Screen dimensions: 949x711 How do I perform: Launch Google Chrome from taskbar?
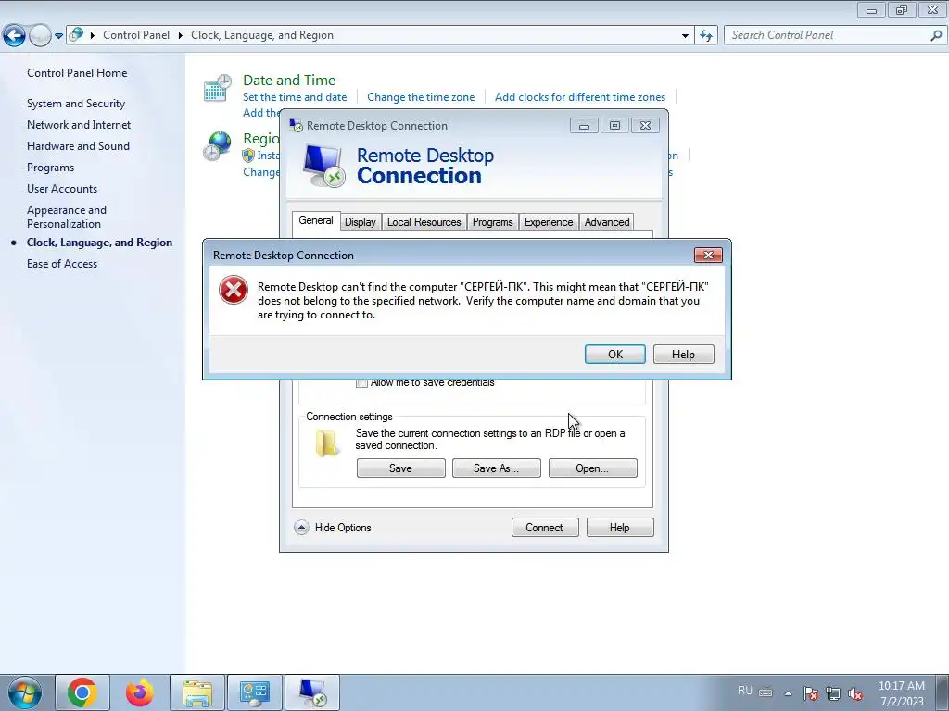click(82, 692)
